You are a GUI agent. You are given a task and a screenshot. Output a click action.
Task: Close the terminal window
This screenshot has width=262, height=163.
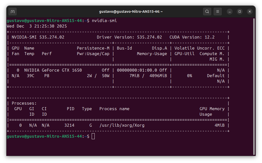tap(249, 12)
